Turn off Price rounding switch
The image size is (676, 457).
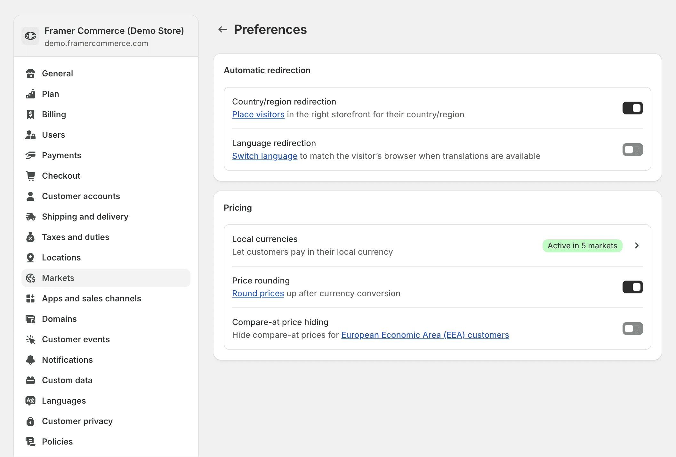[632, 287]
